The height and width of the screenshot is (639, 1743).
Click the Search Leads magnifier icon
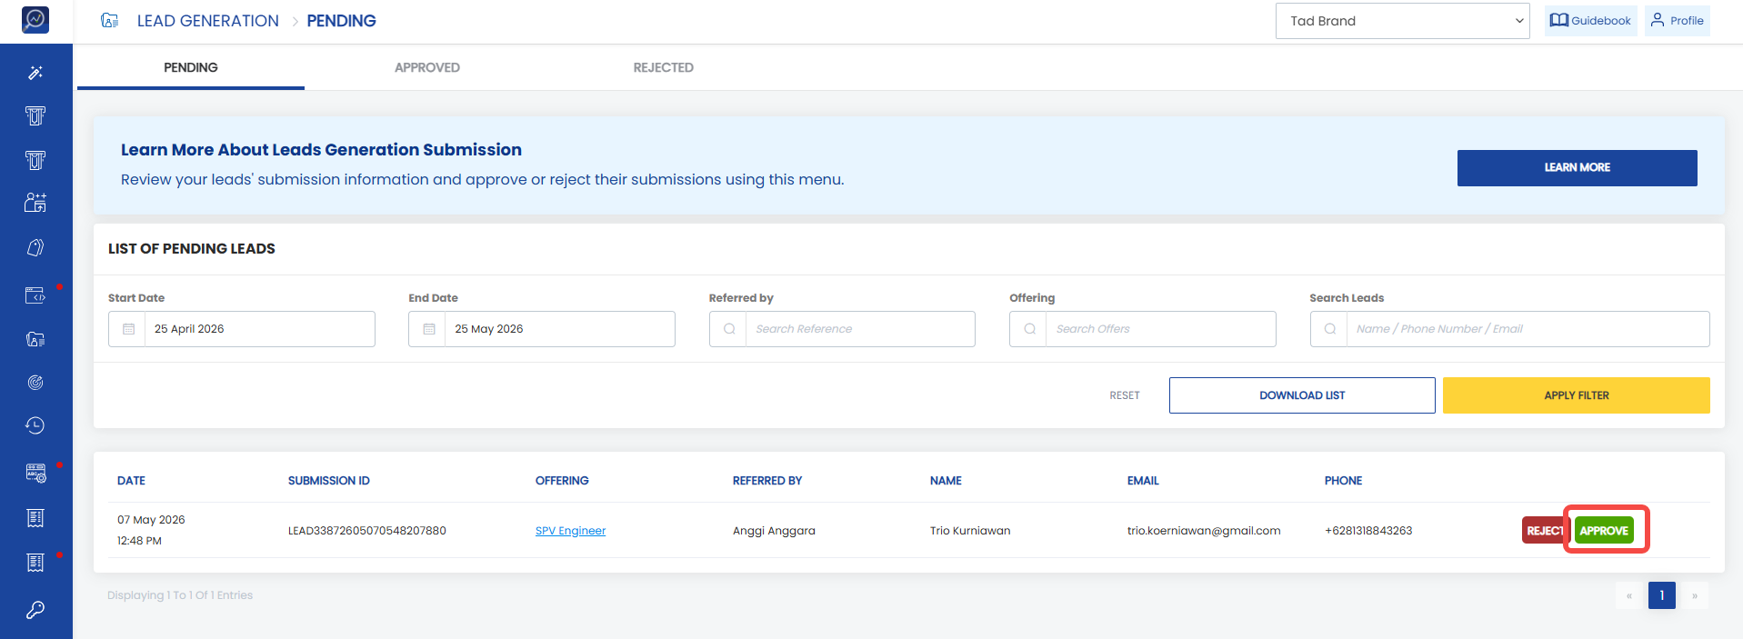1329,329
